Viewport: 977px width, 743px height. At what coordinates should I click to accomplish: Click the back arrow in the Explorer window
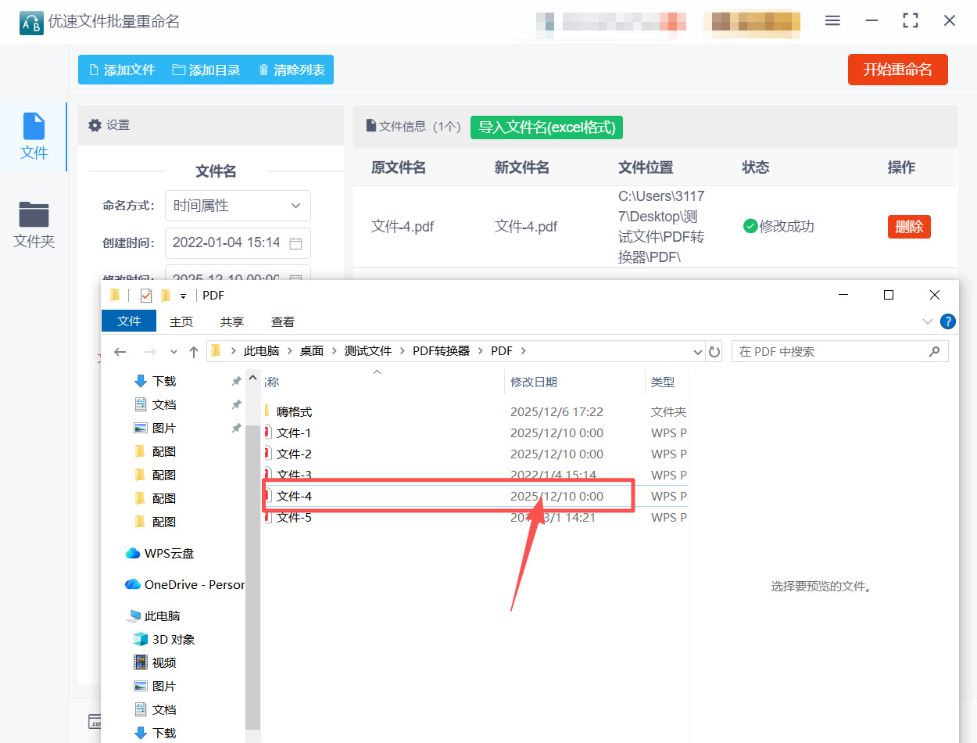119,351
